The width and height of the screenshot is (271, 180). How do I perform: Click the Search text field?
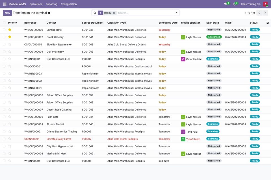click(x=145, y=13)
